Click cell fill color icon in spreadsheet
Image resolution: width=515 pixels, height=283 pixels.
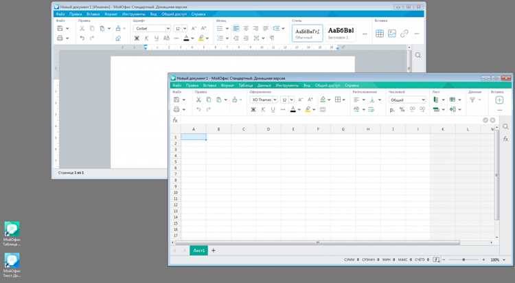point(323,100)
